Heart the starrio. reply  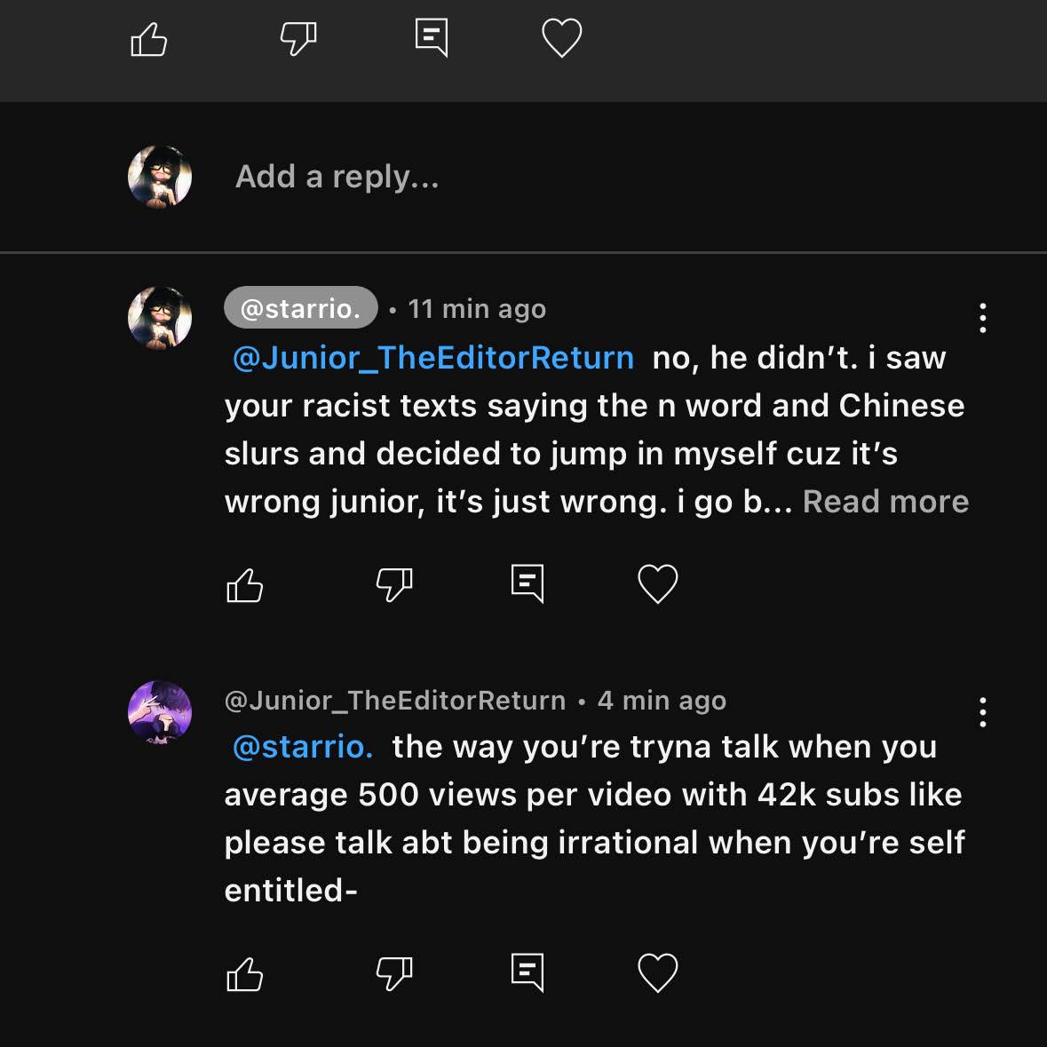658,584
